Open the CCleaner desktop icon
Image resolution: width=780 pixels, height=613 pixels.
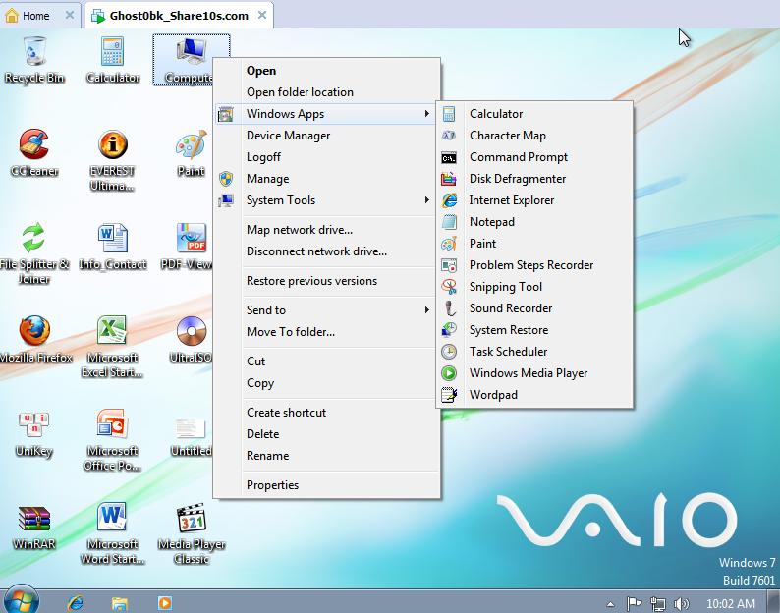(33, 153)
